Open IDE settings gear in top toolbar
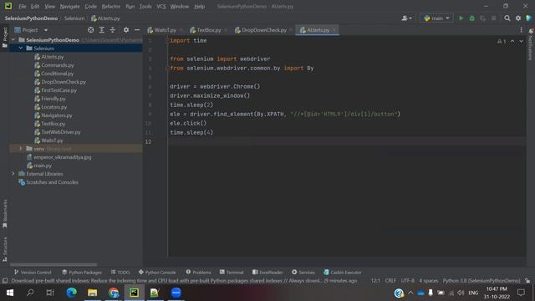 [518, 18]
